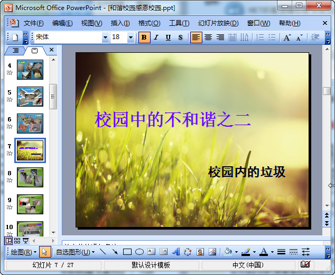Screen dimensions: 335x275
Task: Open the 编辑(E) menu
Action: (62, 23)
